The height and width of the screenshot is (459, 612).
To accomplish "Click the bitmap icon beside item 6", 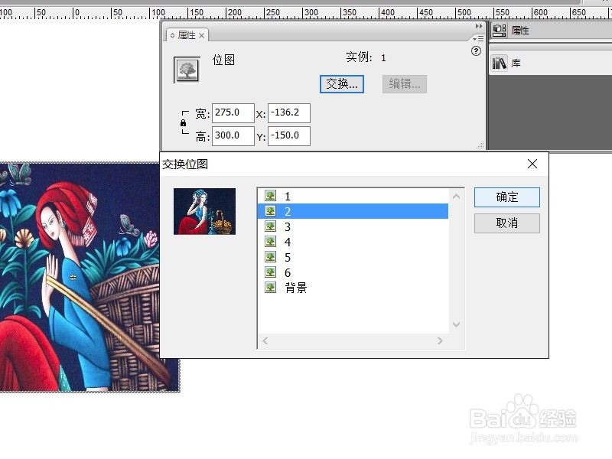I will click(271, 272).
